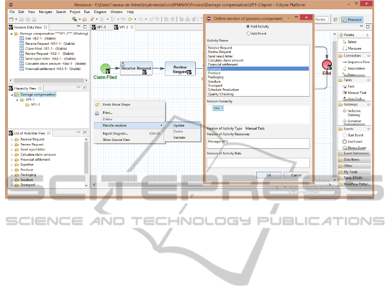Pick the Sequence Flow connector
This screenshot has height=301, width=392.
coord(358,62)
